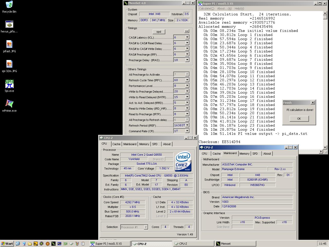
Task: Switch to Memset taskbar button
Action: click(235, 244)
